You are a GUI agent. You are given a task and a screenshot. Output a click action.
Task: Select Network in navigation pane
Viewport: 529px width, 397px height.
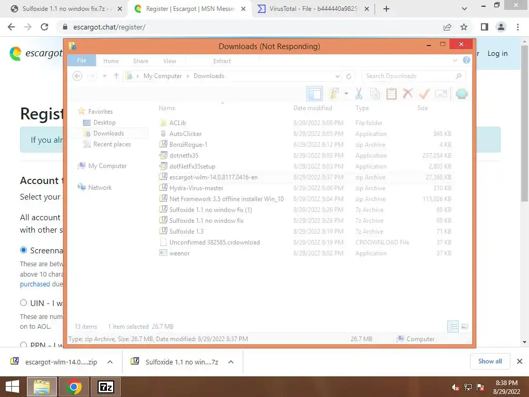click(100, 187)
